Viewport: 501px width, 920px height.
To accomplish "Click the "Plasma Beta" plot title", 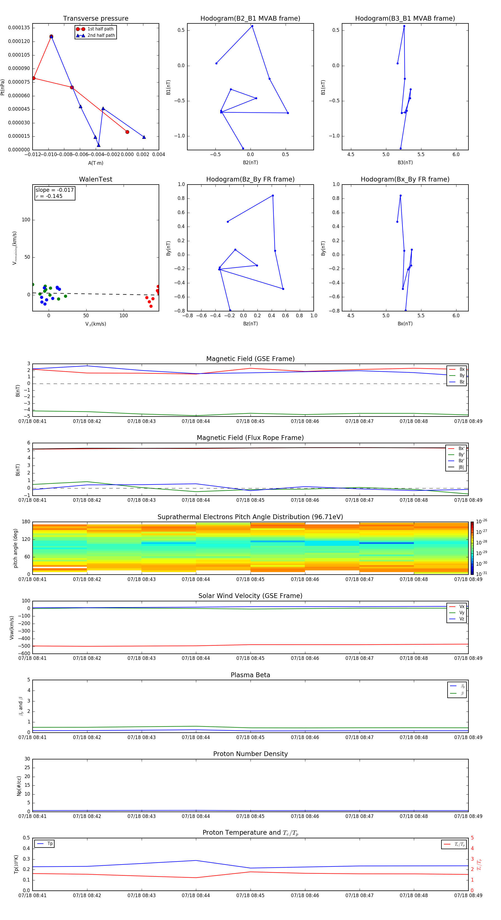I will 250,675.
